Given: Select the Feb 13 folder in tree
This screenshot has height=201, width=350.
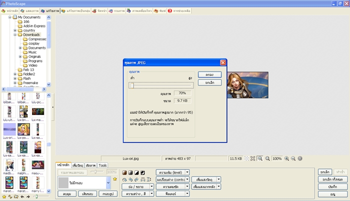Looking at the screenshot, I should pyautogui.click(x=28, y=69).
